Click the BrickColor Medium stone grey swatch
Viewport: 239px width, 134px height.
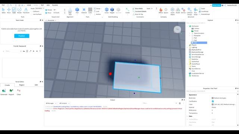[x=212, y=98]
